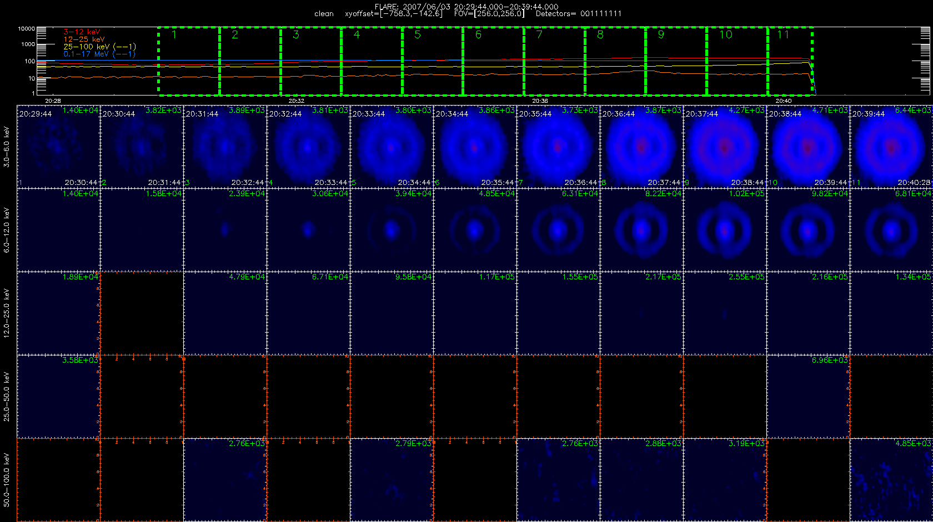Open the 3.0-6.0 keV image at 20:39:44
933x522 pixels.
pyautogui.click(x=891, y=147)
